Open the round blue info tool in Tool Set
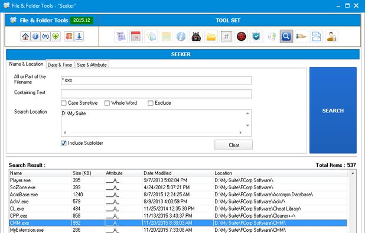Screen dimensions: 365x233 [181, 36]
